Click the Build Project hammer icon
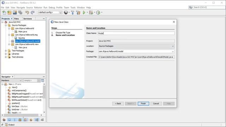The width and height of the screenshot is (226, 127). [x=73, y=13]
